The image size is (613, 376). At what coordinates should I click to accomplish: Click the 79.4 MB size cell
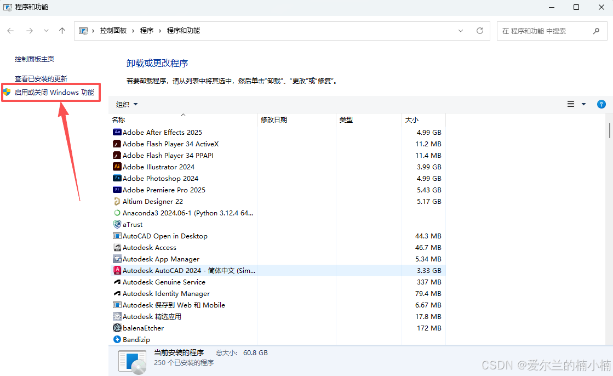point(428,293)
